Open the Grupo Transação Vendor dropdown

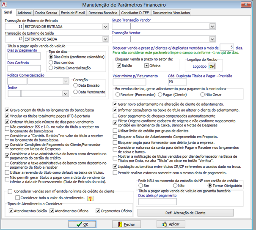212,26
